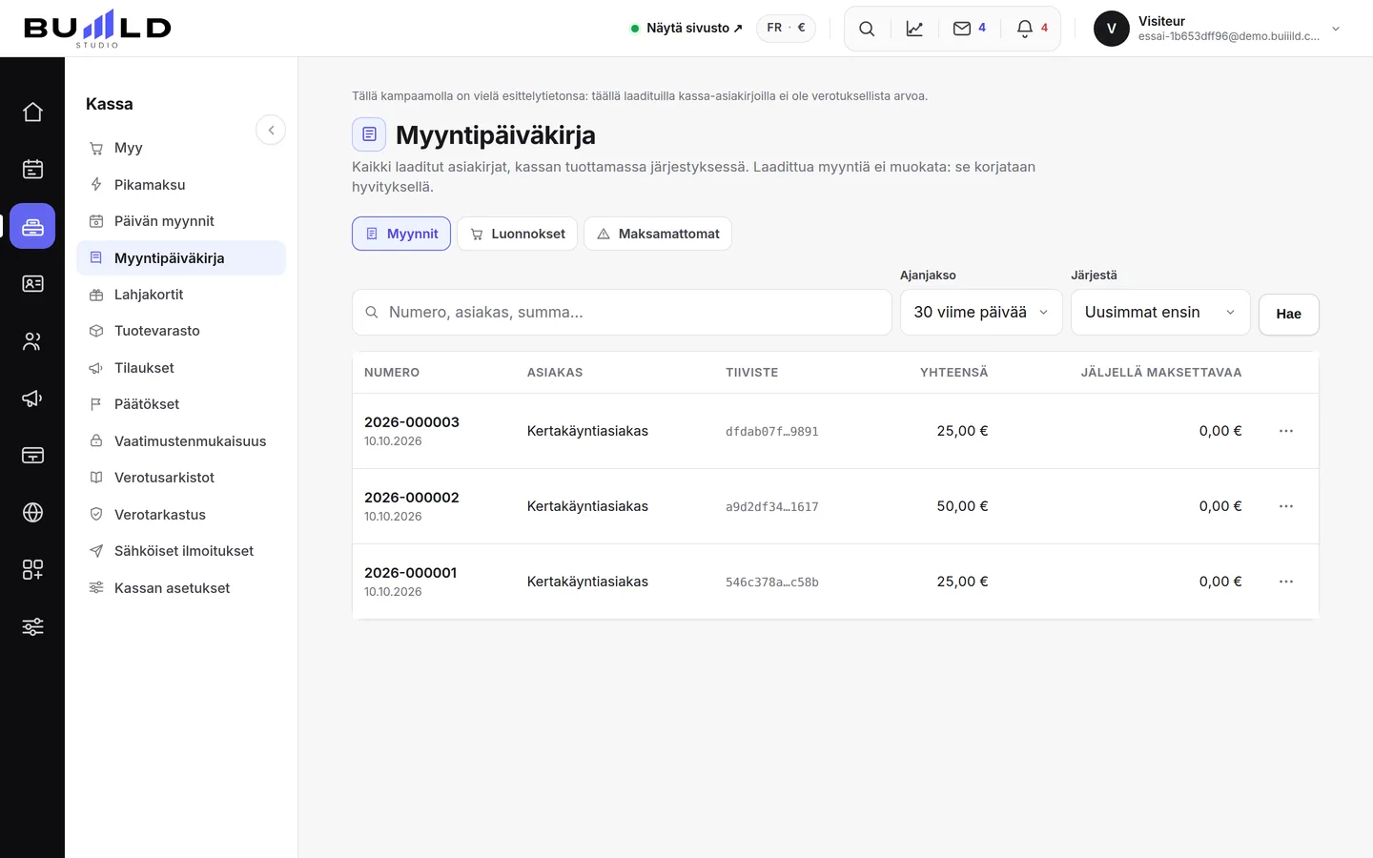
Task: Open Myy in Kassa menu
Action: [181, 148]
